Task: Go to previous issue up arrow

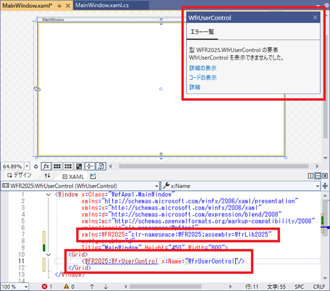Action: point(92,287)
